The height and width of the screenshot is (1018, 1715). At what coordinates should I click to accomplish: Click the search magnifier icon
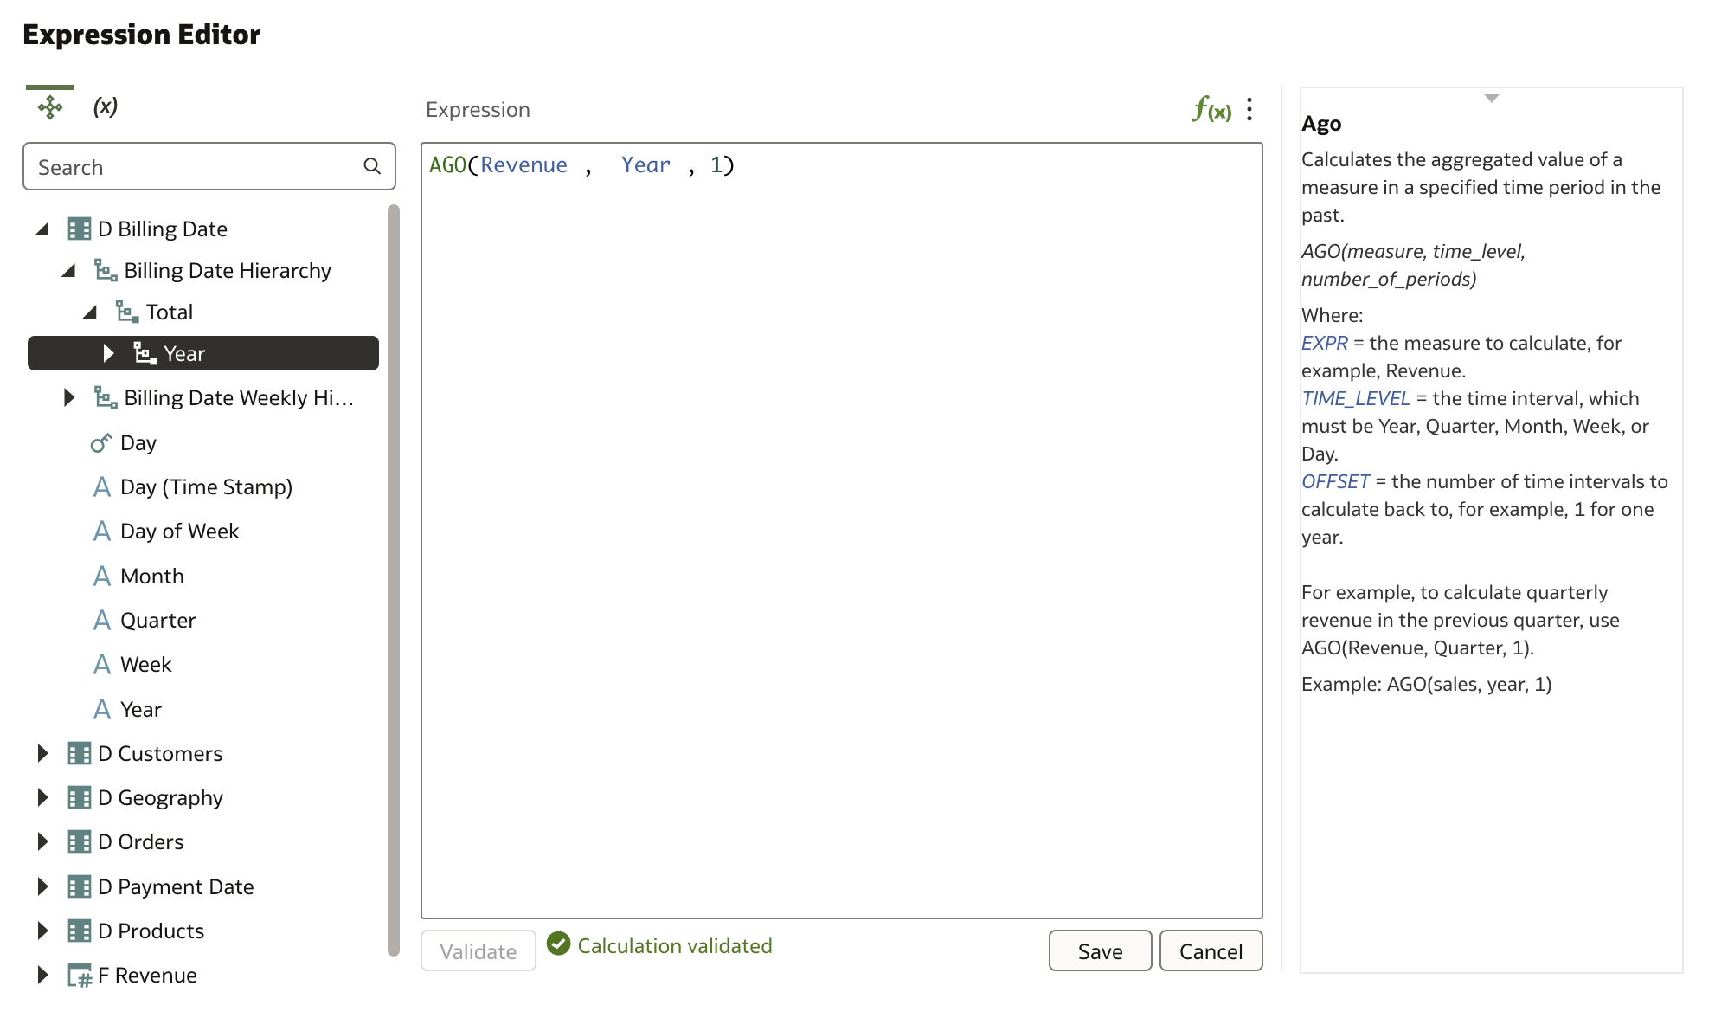coord(372,166)
